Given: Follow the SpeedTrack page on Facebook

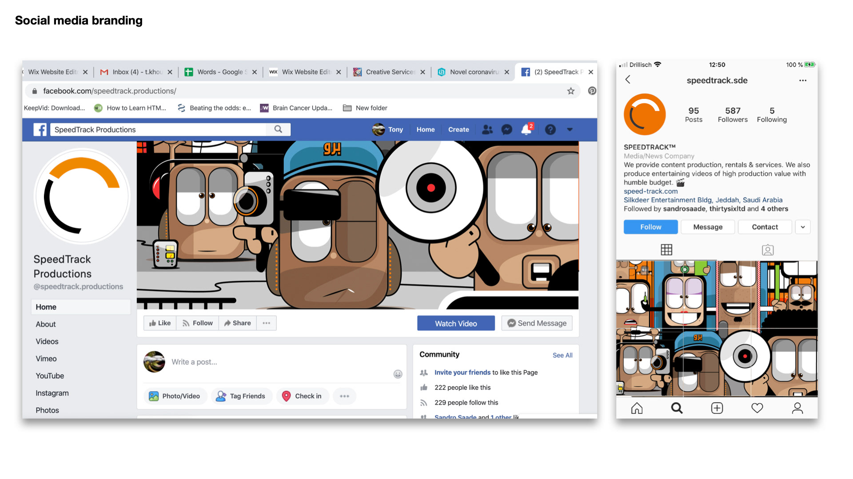Looking at the screenshot, I should pos(198,323).
